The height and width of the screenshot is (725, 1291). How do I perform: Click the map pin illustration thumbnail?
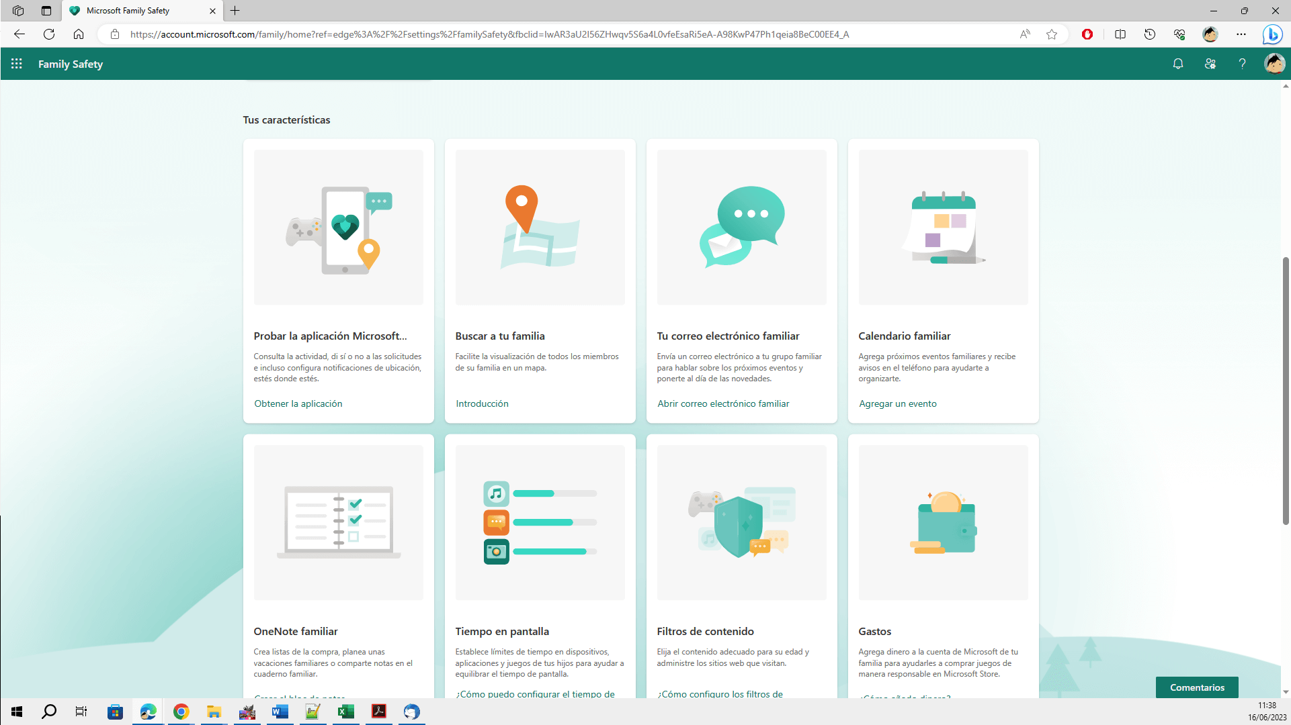[540, 227]
